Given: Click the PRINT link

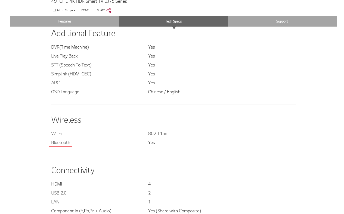Looking at the screenshot, I should [85, 10].
